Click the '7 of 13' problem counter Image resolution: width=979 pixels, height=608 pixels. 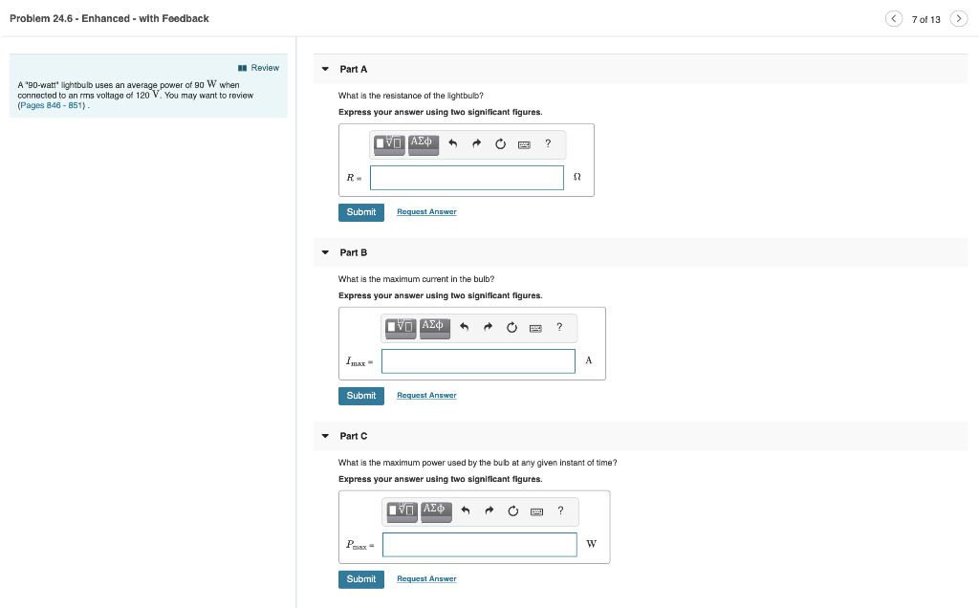click(x=925, y=19)
